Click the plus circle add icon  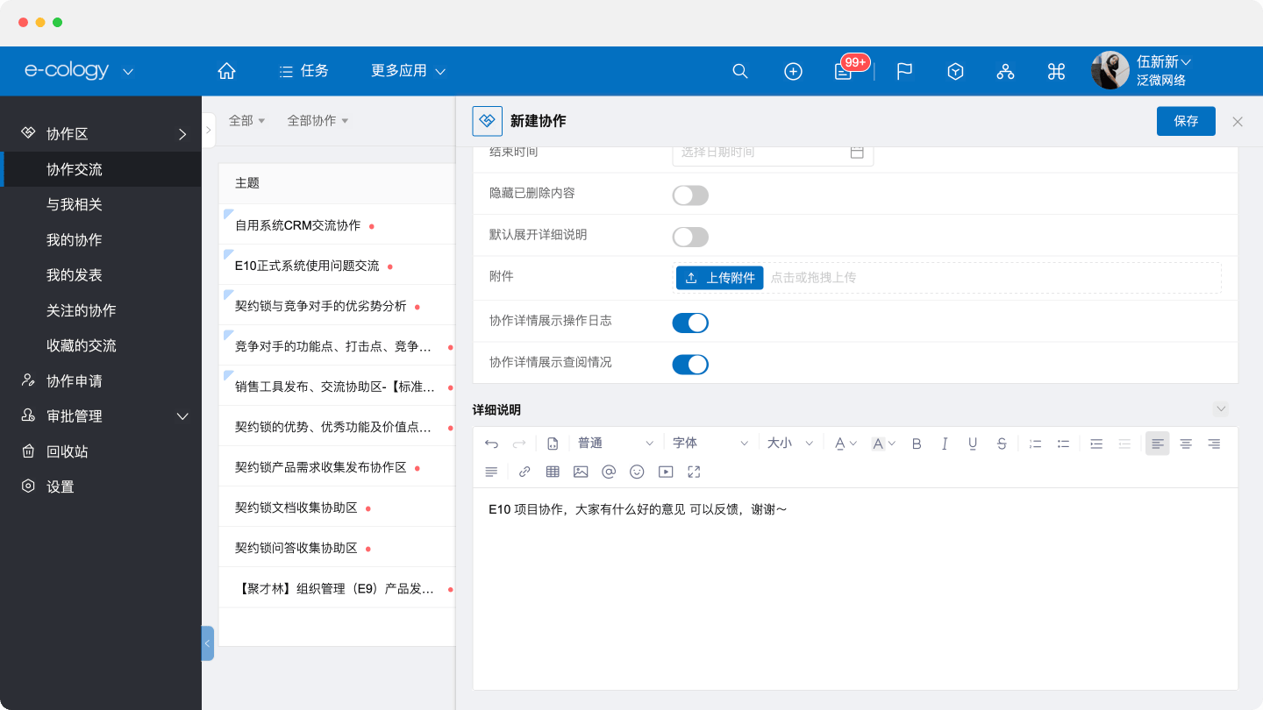pyautogui.click(x=793, y=72)
